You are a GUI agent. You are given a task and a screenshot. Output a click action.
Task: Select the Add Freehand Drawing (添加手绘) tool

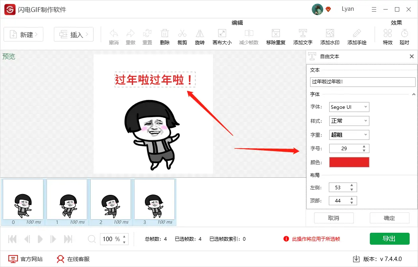pos(357,37)
